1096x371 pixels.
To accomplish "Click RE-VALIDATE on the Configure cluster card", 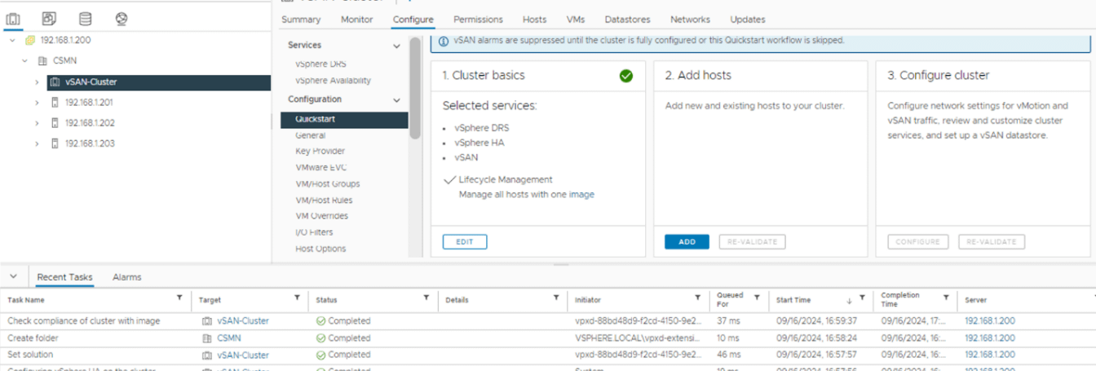I will click(992, 242).
